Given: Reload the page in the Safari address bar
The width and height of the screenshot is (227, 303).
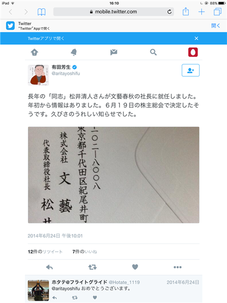Looking at the screenshot, I should pyautogui.click(x=169, y=12).
